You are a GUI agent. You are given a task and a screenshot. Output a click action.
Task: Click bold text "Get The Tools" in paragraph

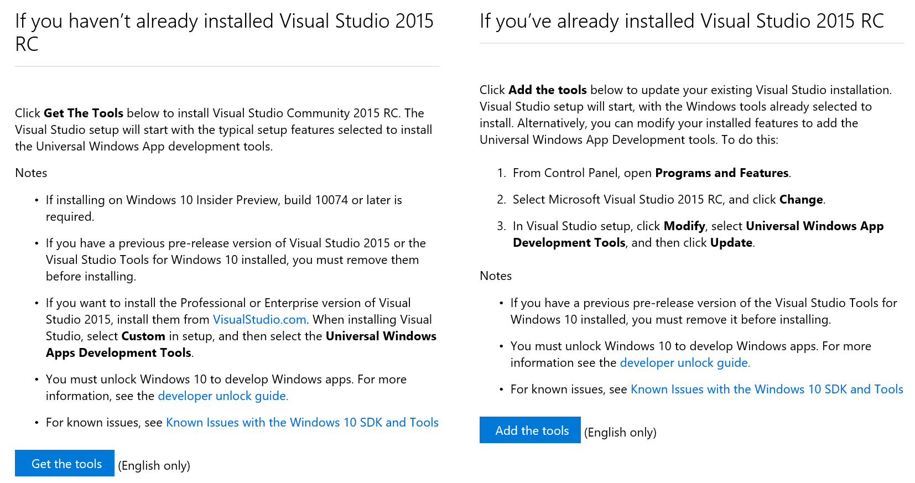84,113
